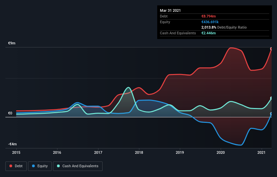
Task: Click the Mar 31 2021 tooltip date
Action: (170, 10)
